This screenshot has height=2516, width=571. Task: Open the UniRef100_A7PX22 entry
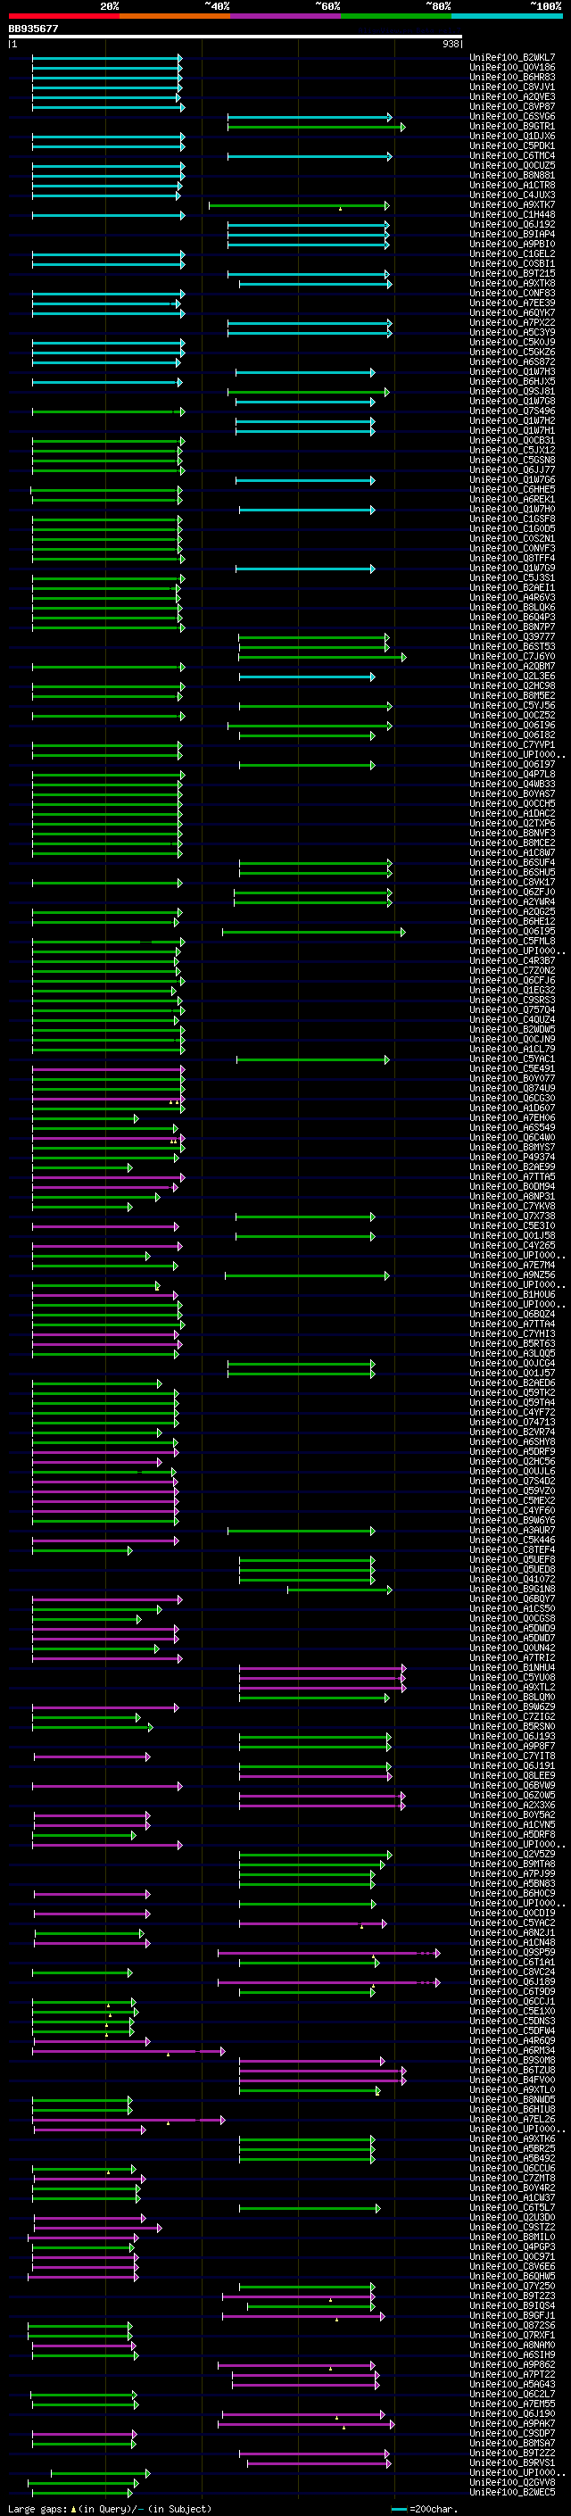point(511,322)
